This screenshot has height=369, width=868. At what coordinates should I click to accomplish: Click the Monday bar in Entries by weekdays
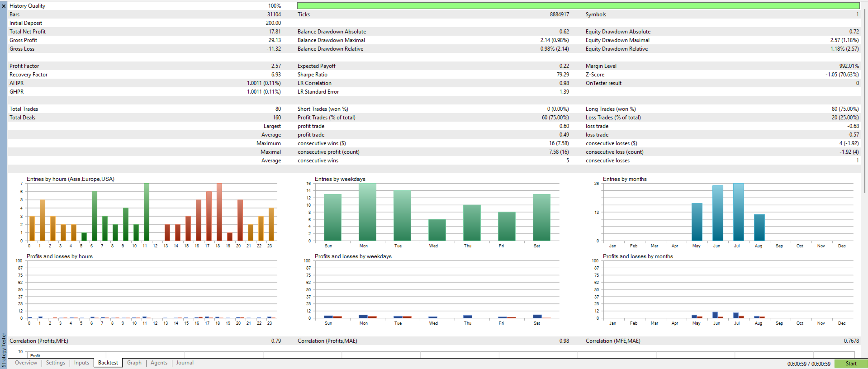coord(367,212)
